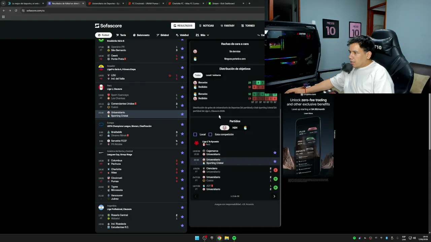The width and height of the screenshot is (431, 242).
Task: Go to next page of Partidos
Action: point(274,196)
